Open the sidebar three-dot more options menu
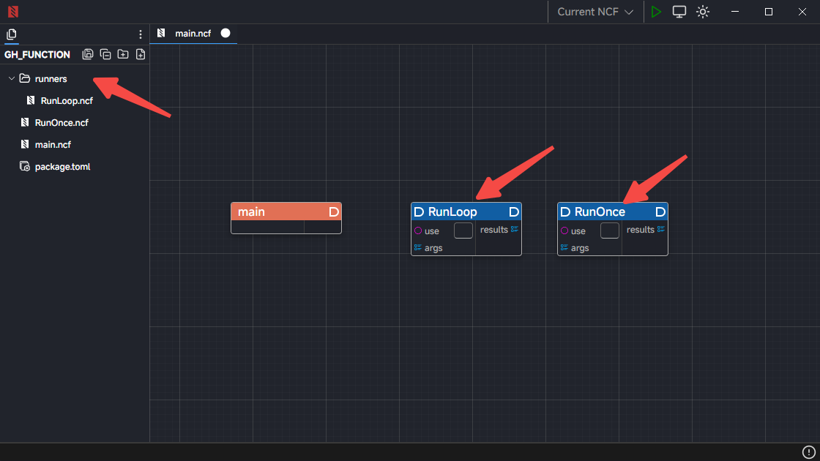The image size is (820, 461). pyautogui.click(x=141, y=34)
